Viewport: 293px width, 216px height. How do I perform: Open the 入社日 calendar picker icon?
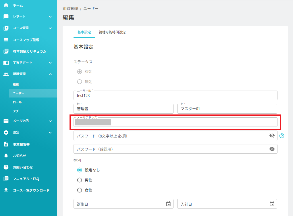tap(272, 204)
